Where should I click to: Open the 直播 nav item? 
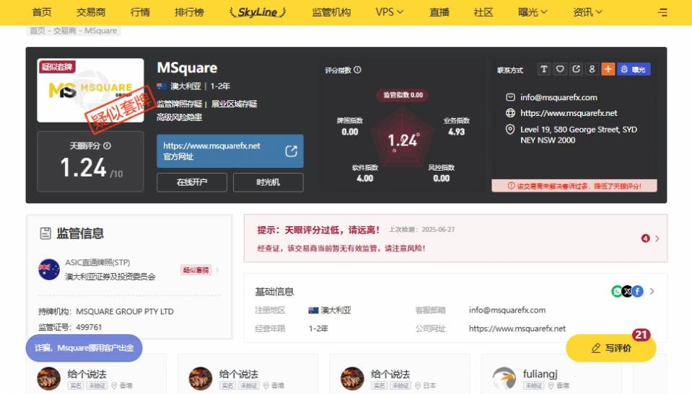tap(439, 12)
